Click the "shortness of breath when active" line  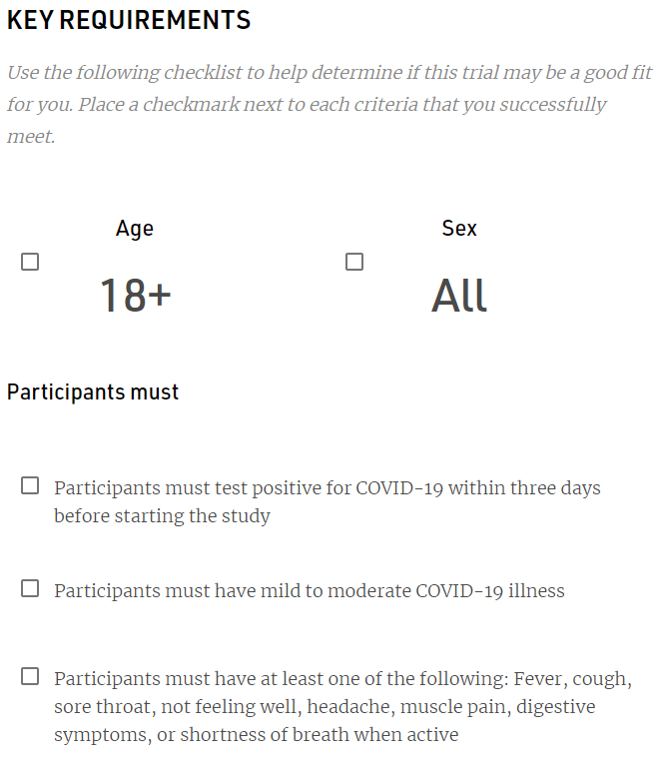point(257,735)
